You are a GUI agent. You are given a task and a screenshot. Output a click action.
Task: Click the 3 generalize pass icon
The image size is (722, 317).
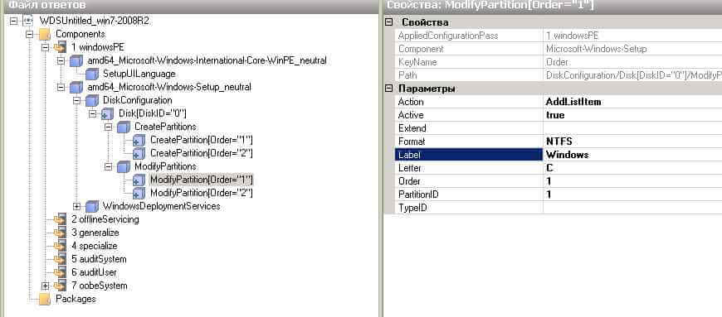pyautogui.click(x=60, y=233)
